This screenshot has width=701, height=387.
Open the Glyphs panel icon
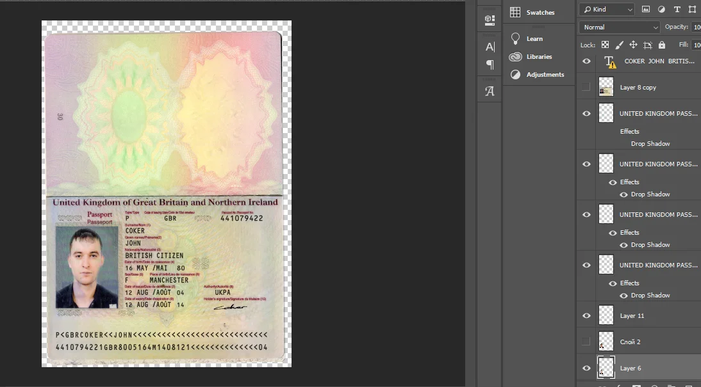[490, 91]
